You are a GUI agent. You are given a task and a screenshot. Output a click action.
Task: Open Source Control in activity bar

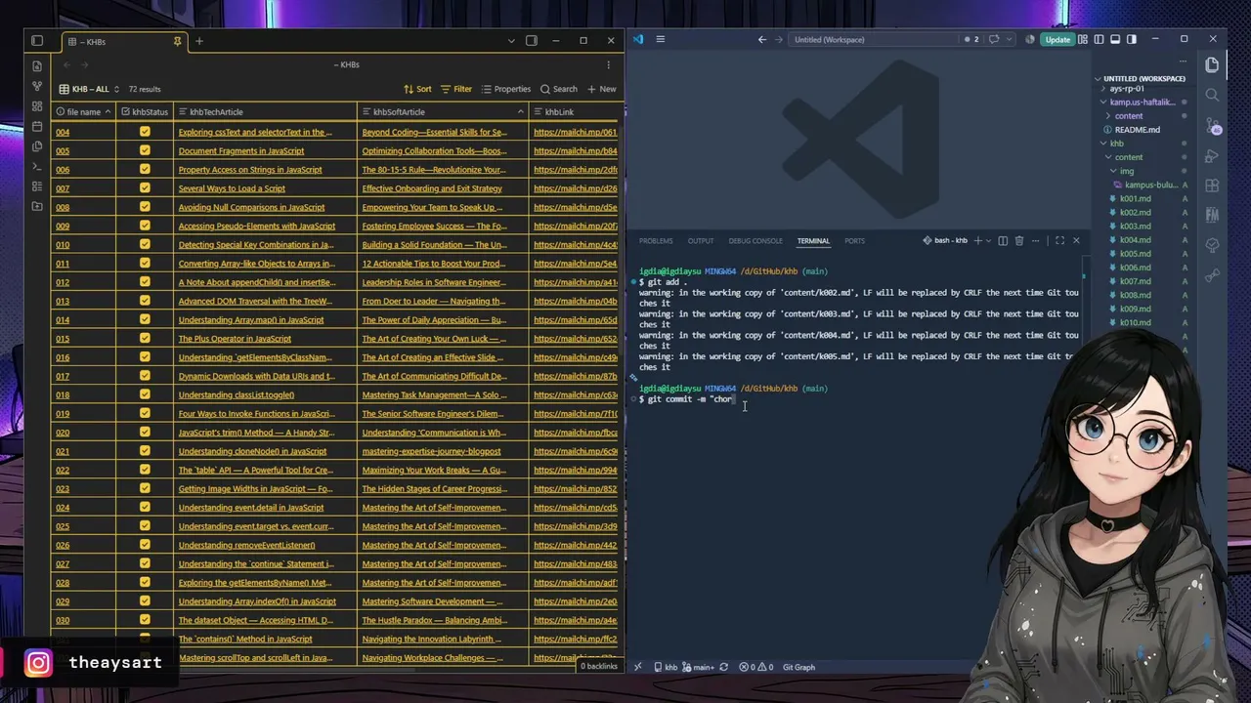pos(1213,126)
